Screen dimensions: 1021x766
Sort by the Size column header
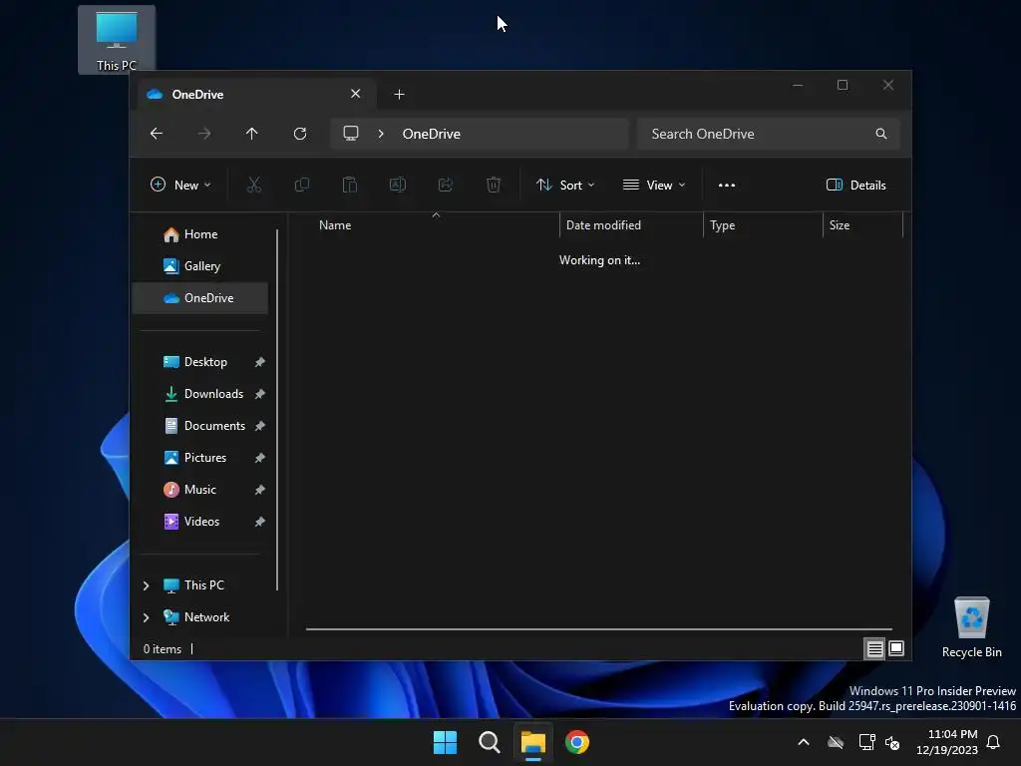point(862,225)
